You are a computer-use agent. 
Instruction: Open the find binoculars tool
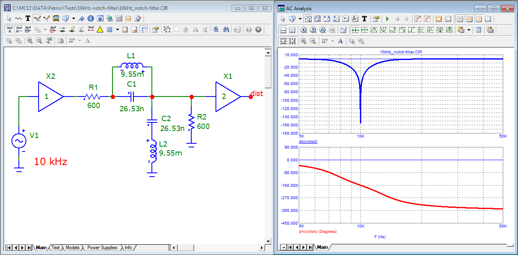(225, 29)
